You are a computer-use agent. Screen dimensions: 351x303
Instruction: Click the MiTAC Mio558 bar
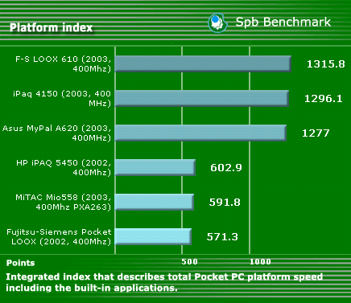pyautogui.click(x=155, y=203)
